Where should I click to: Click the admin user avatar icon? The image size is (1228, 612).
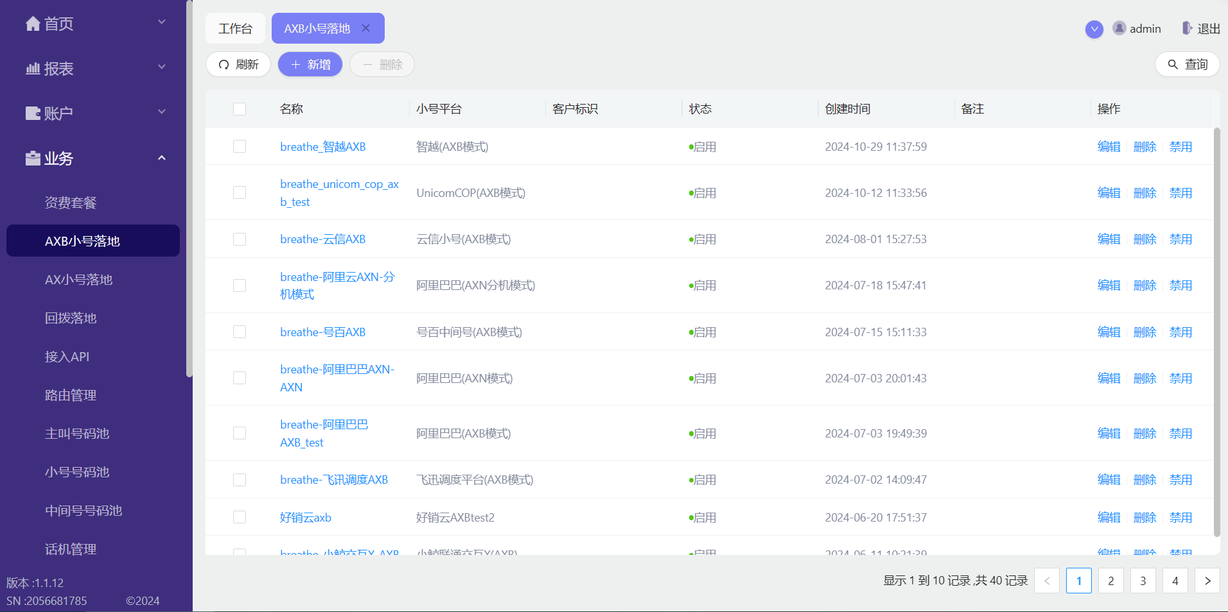[1119, 28]
